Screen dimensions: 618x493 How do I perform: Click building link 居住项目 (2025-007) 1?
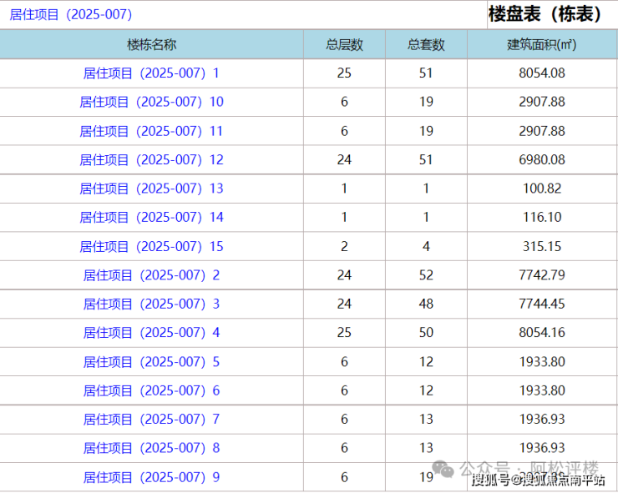click(151, 73)
